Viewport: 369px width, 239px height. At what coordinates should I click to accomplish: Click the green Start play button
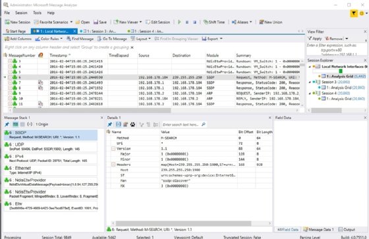point(179,22)
